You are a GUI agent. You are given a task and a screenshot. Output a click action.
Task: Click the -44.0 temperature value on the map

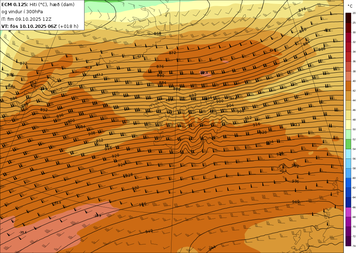tap(233, 98)
